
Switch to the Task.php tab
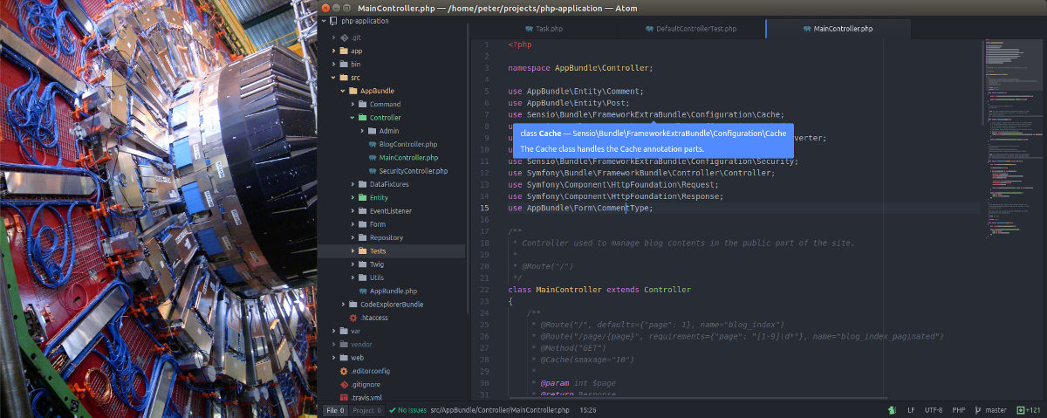pos(544,29)
